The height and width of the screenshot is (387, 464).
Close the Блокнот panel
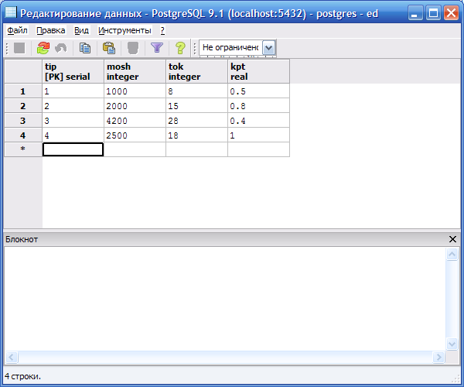point(452,239)
